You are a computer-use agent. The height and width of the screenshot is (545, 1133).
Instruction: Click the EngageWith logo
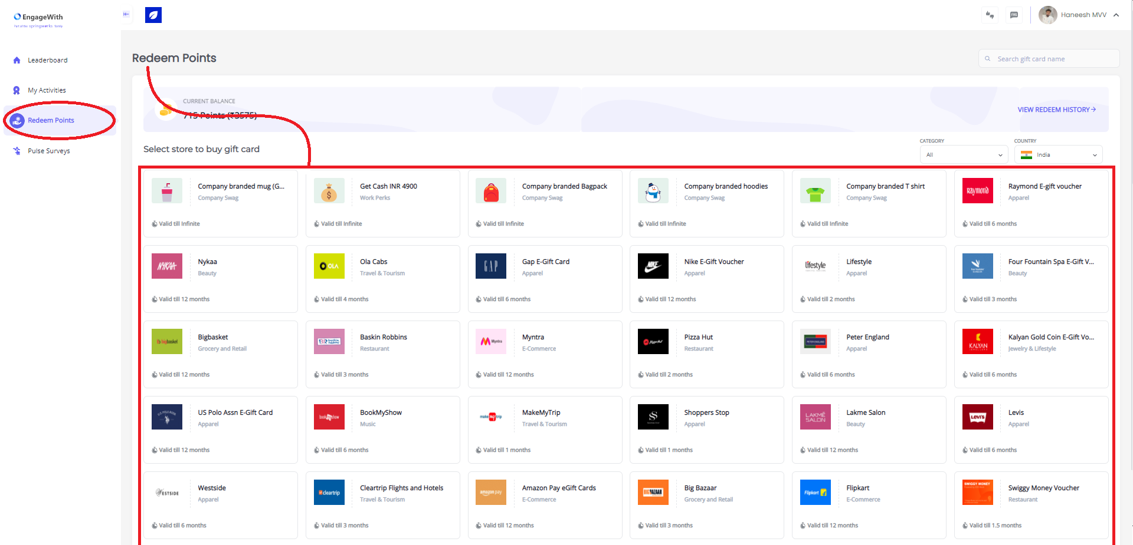pyautogui.click(x=38, y=19)
